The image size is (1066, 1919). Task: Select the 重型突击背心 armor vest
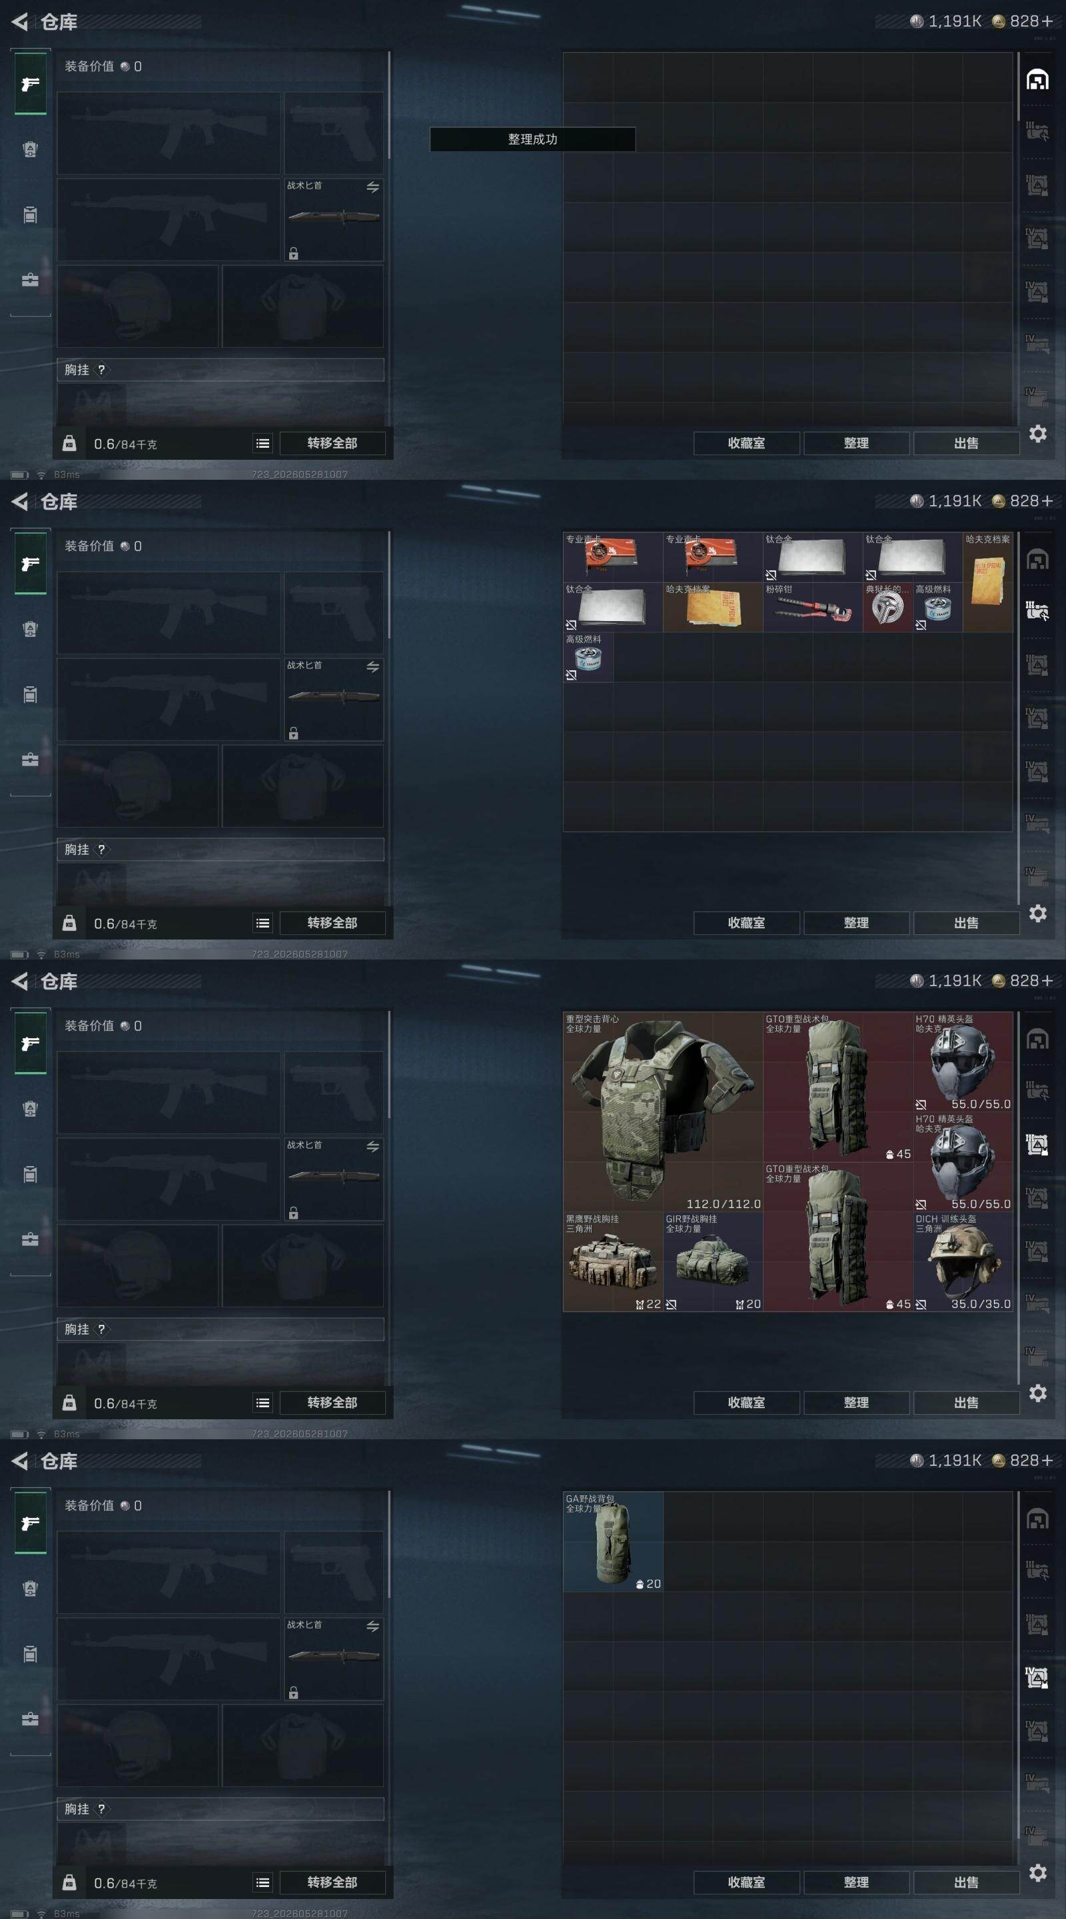pyautogui.click(x=663, y=1111)
